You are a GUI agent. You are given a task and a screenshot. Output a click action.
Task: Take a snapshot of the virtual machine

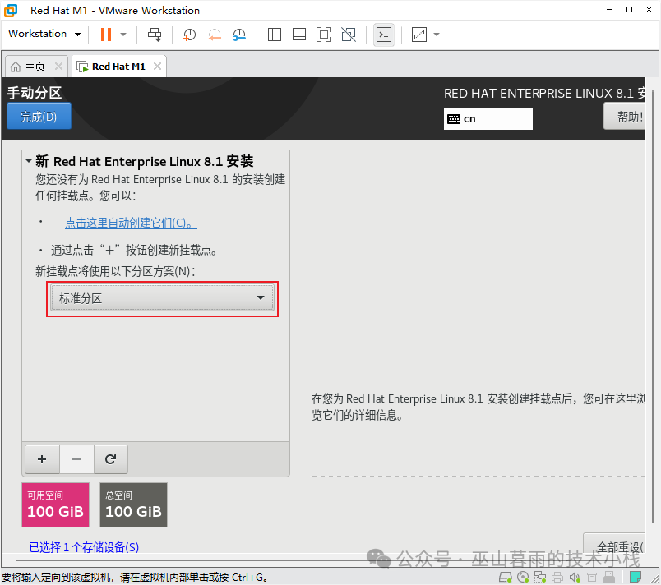189,34
